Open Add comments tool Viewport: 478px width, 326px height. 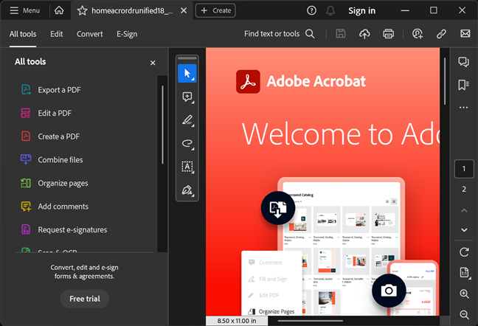(x=55, y=207)
